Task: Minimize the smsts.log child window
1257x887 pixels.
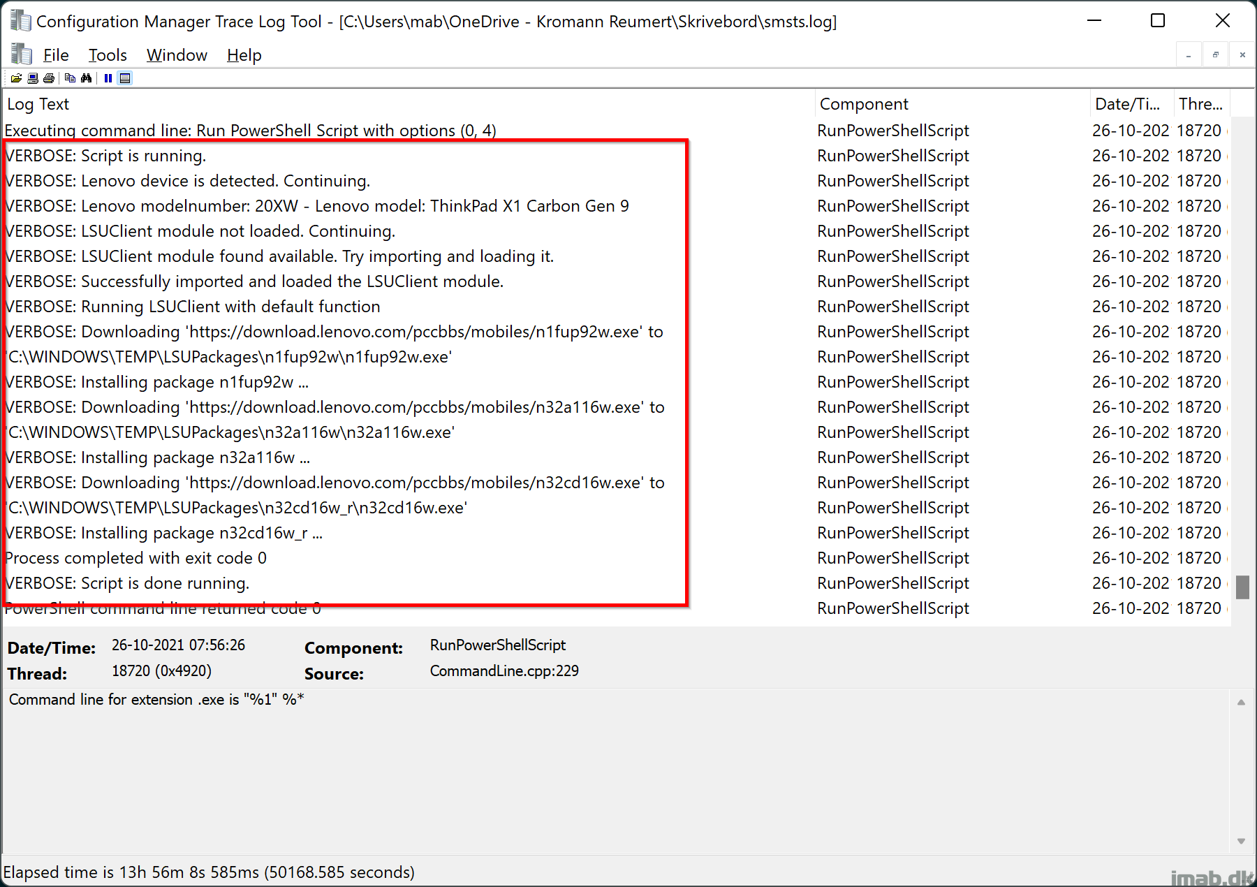Action: pyautogui.click(x=1189, y=55)
